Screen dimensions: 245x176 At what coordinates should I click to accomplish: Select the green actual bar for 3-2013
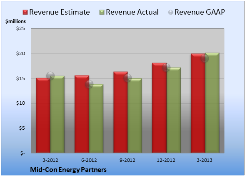[212, 103]
